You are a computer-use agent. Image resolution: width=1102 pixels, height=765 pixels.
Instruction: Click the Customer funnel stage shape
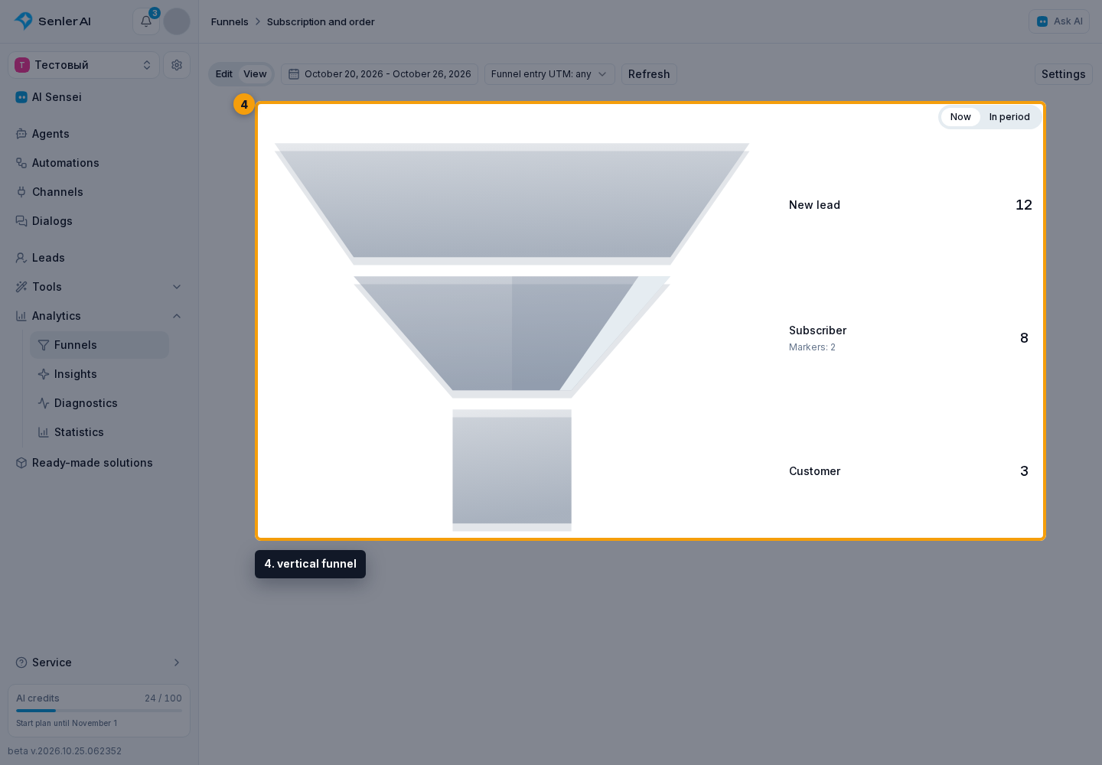coord(512,470)
